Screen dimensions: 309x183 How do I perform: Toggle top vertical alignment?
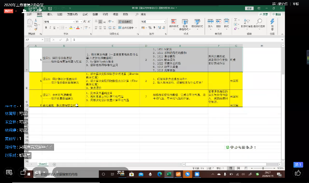[x=96, y=22]
